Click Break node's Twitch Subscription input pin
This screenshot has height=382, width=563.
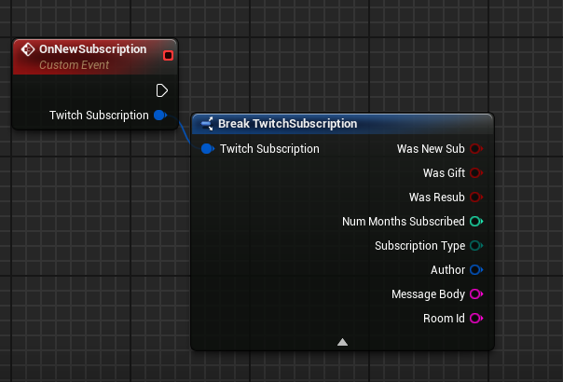(x=207, y=149)
